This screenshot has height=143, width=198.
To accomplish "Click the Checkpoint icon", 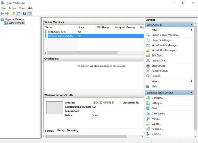I will pos(148,114).
